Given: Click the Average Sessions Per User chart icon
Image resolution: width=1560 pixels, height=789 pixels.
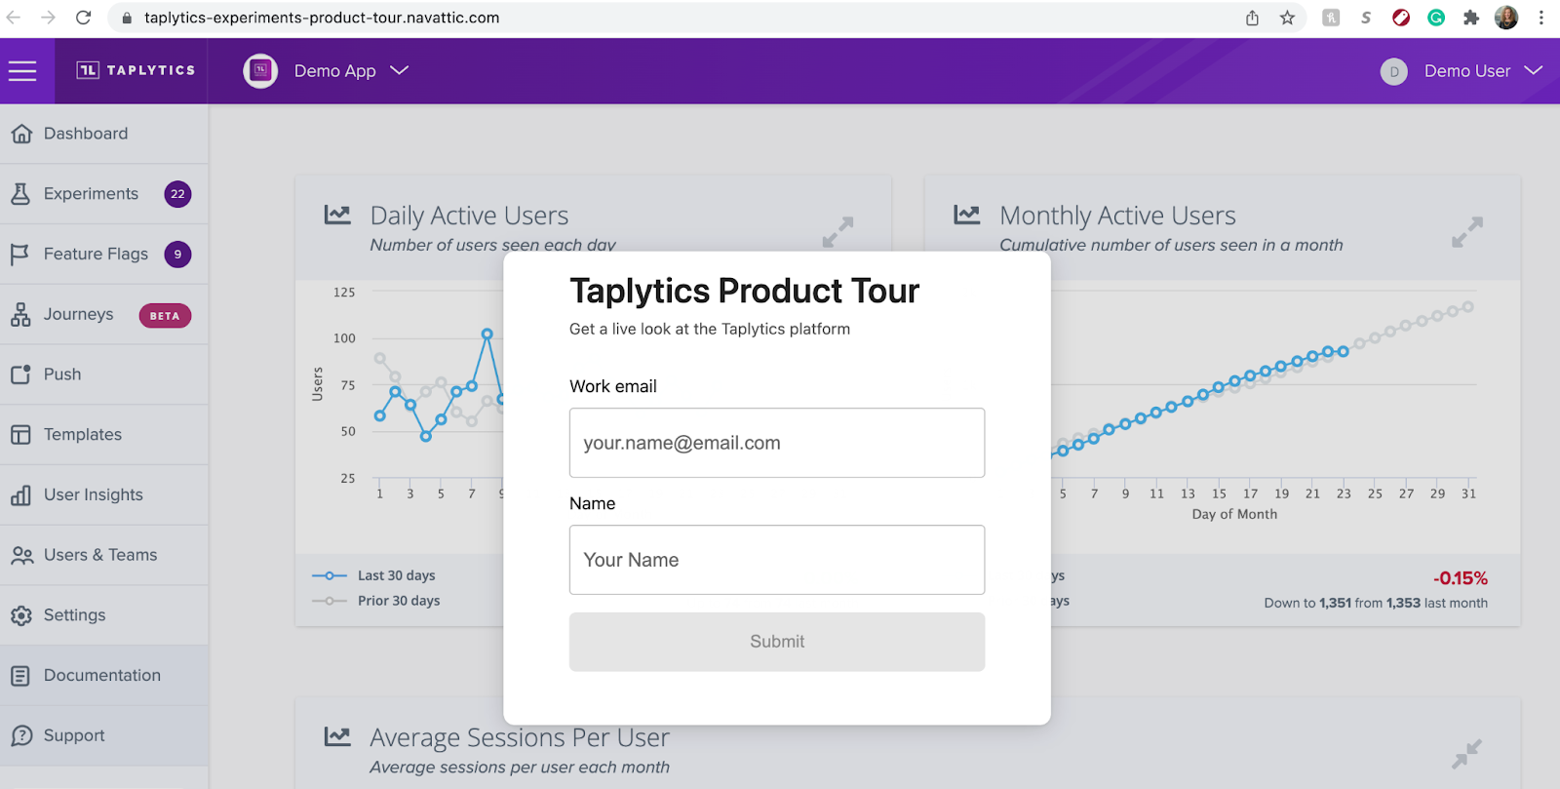Looking at the screenshot, I should tap(337, 736).
